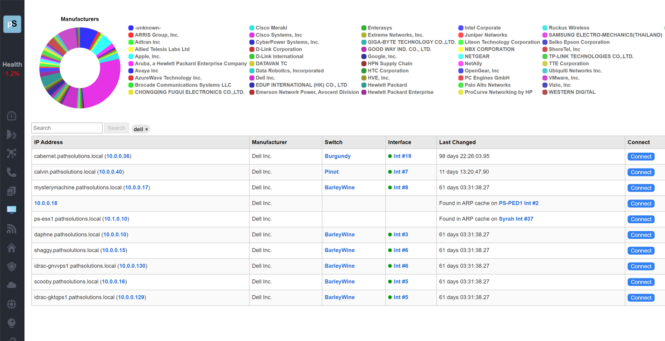This screenshot has width=665, height=341.
Task: Click the PathSolutions pS logo
Action: (x=12, y=24)
